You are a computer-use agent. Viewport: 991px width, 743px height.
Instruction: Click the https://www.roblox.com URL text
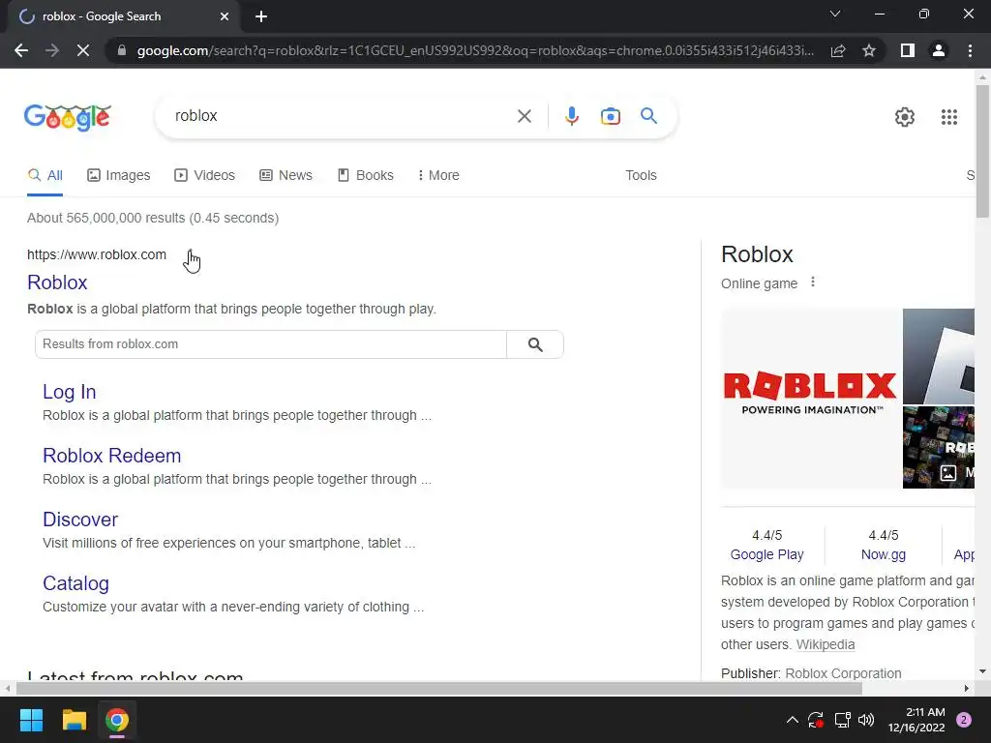97,254
